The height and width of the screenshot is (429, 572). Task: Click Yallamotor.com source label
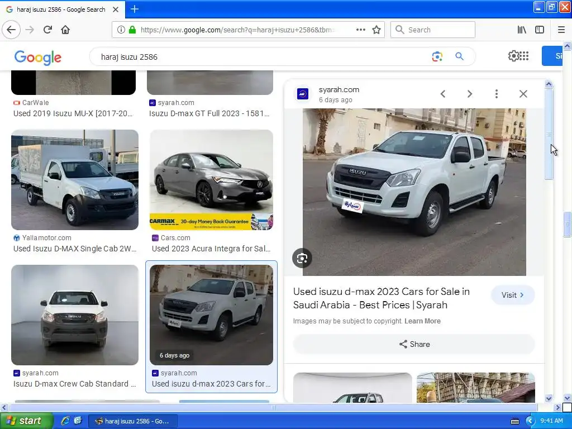tap(47, 238)
